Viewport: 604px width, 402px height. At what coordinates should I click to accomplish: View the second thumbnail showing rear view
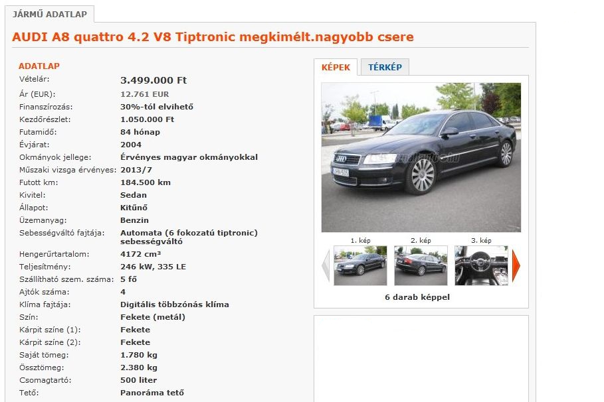[421, 265]
